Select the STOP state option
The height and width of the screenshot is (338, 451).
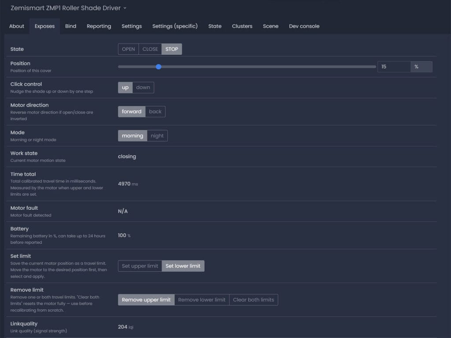tap(171, 49)
